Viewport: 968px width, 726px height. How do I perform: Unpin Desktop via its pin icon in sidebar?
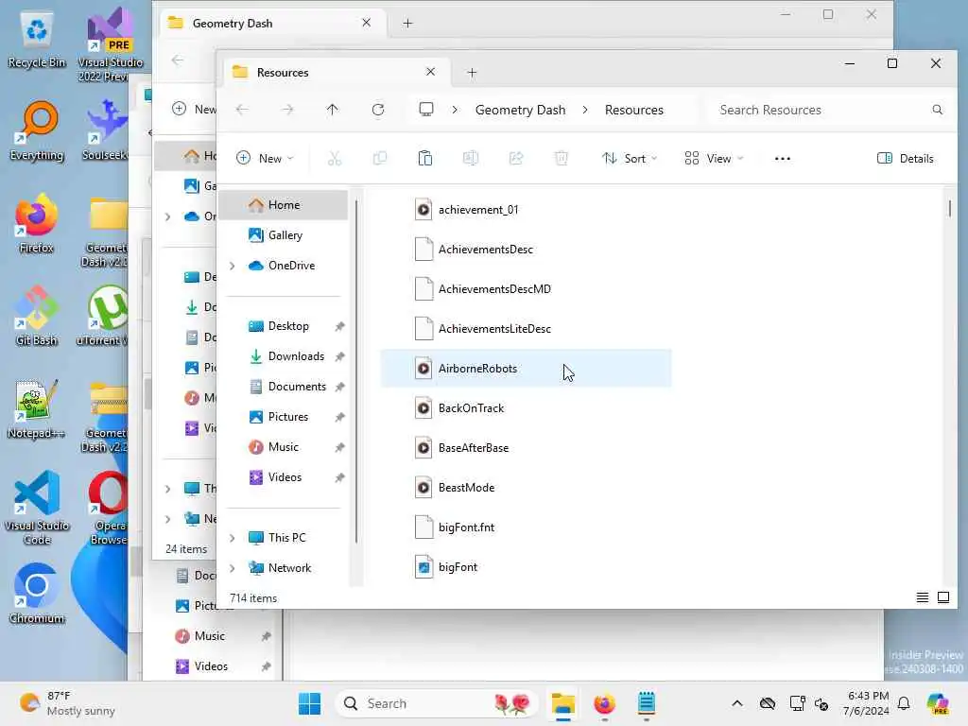339,326
